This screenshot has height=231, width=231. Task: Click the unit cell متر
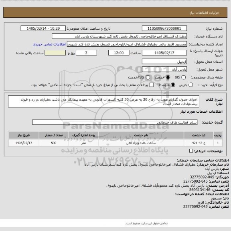[83, 143]
